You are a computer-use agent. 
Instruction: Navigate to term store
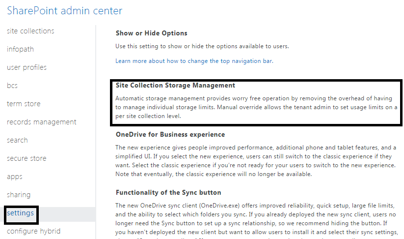tap(24, 104)
